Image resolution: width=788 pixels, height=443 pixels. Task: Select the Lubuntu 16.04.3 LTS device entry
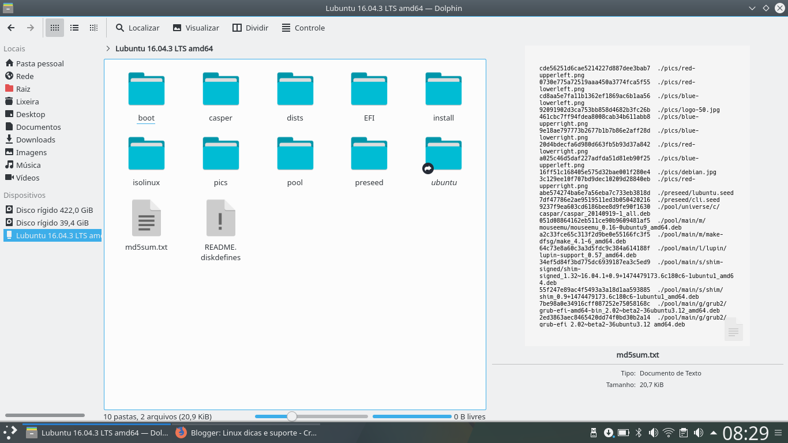[x=52, y=235]
